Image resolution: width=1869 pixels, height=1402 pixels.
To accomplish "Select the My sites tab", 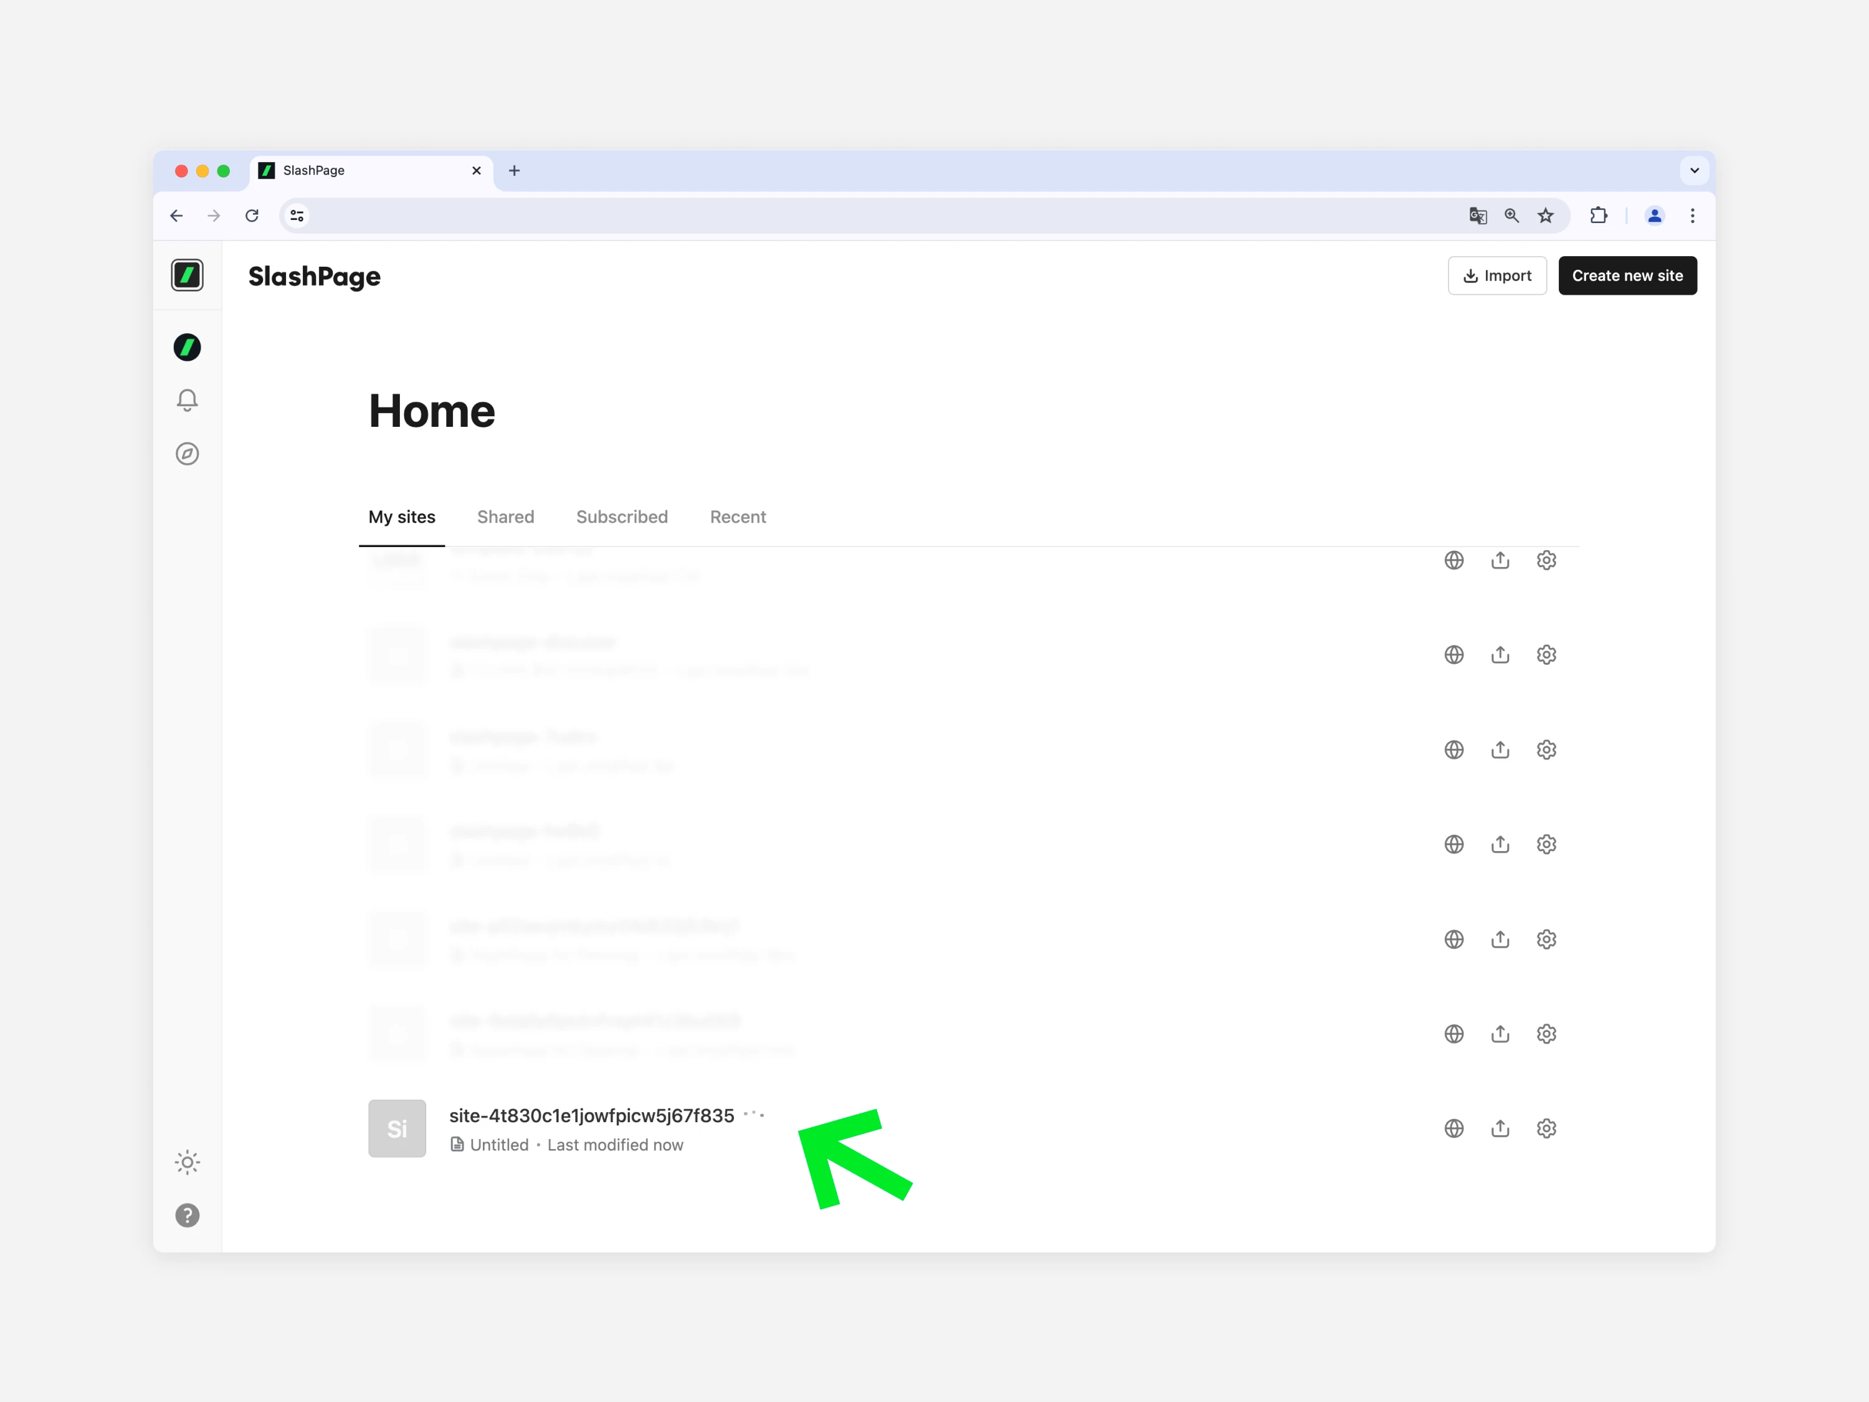I will click(x=401, y=517).
